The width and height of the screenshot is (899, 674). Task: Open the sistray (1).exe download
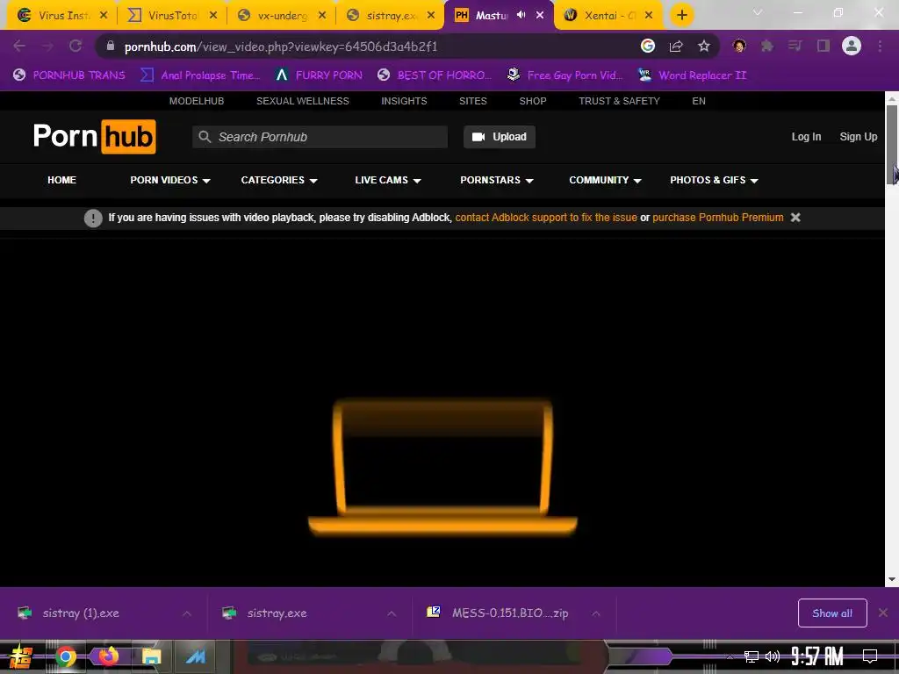click(80, 613)
